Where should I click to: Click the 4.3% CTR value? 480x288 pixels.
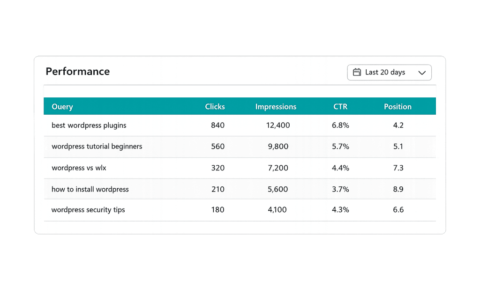click(x=340, y=210)
